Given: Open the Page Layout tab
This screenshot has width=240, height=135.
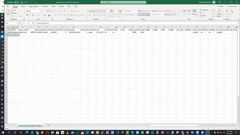Looking at the screenshot, I should [x=33, y=6].
